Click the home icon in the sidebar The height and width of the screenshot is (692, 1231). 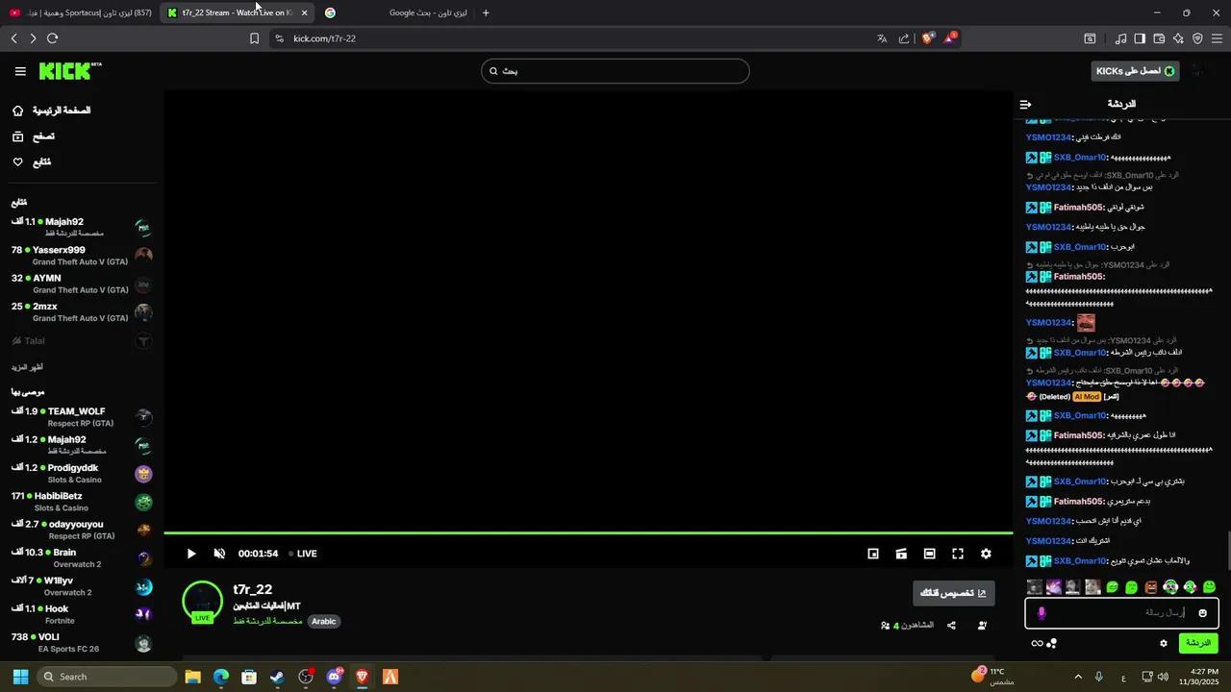click(x=17, y=111)
